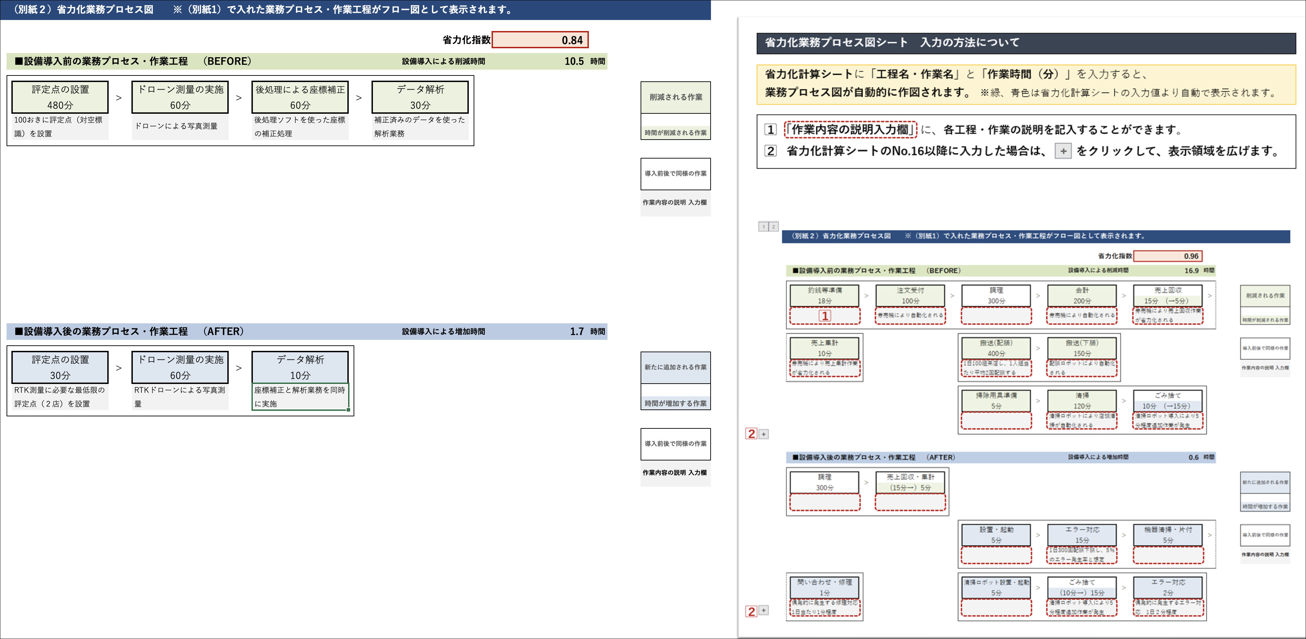The image size is (1306, 639).
Task: Expand the sample's AFTER rows with the + button
Action: pyautogui.click(x=763, y=611)
